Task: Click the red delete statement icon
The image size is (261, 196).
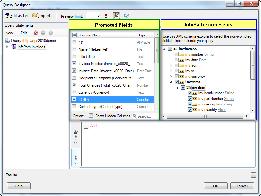Action: [36, 33]
